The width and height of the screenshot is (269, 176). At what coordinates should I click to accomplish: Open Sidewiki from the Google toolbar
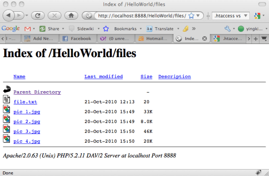pos(83,29)
